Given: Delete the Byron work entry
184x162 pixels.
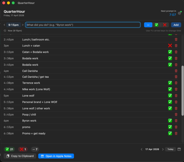Looking at the screenshot, I should [176, 121].
